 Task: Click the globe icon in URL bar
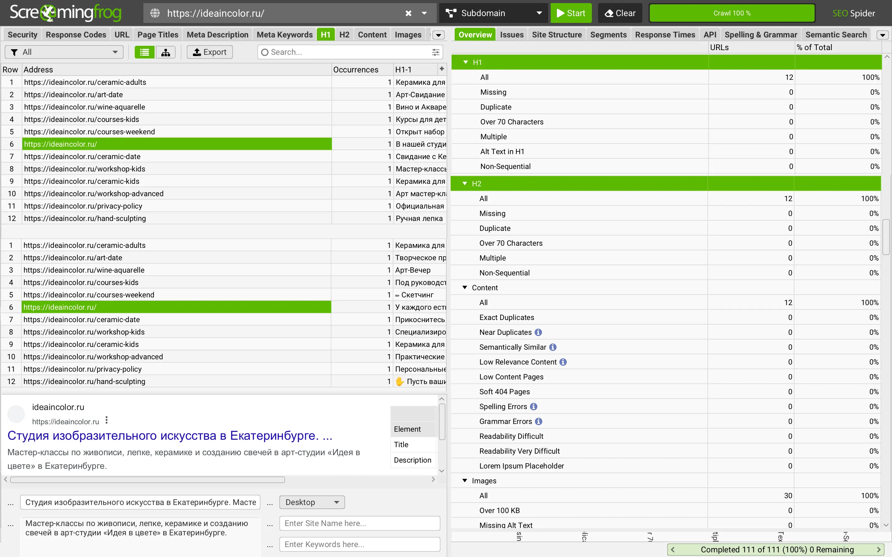pyautogui.click(x=155, y=13)
